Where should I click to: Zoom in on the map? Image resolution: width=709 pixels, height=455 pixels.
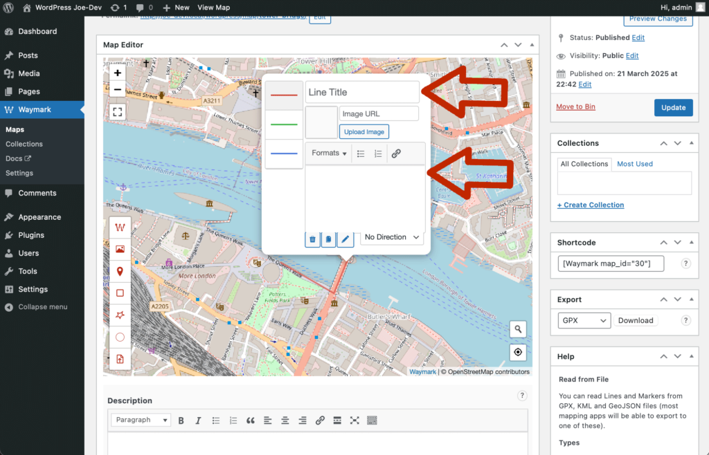click(x=118, y=73)
